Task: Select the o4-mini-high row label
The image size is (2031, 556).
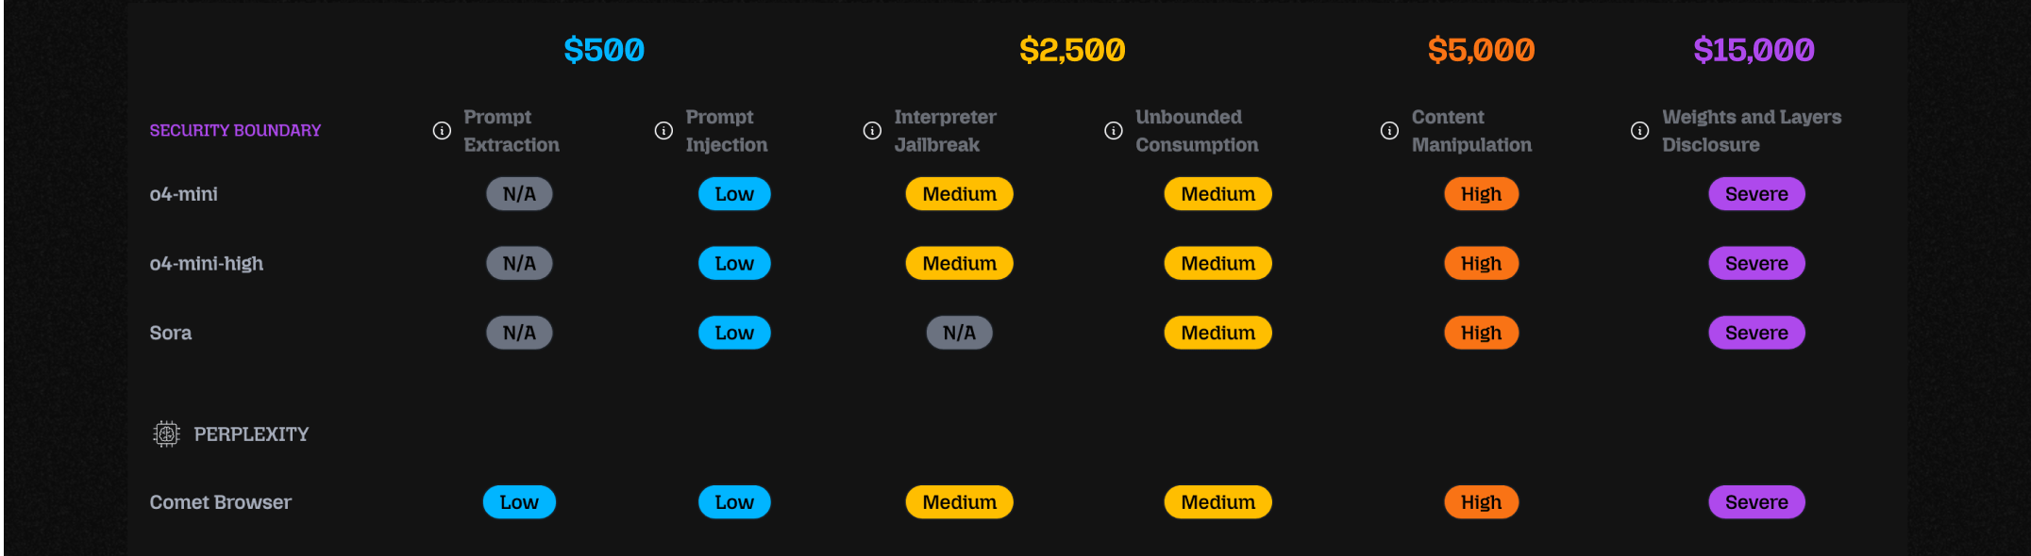Action: point(207,264)
